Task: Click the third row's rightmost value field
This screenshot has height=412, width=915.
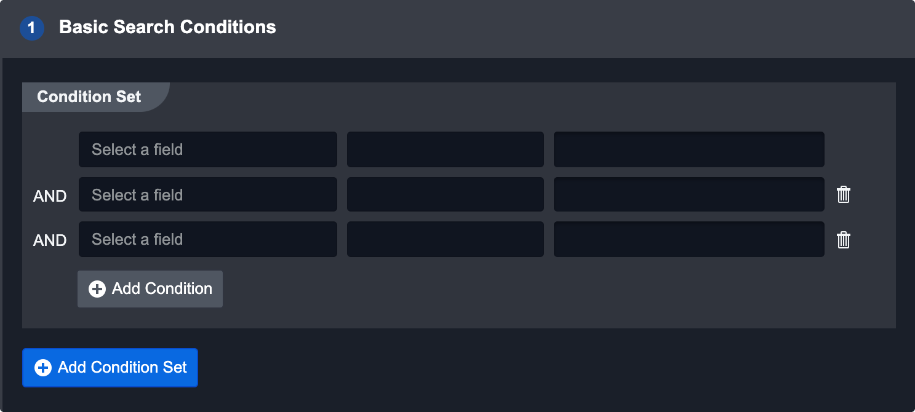Action: coord(689,239)
